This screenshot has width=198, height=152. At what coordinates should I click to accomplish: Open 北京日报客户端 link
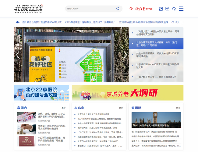point(143,9)
